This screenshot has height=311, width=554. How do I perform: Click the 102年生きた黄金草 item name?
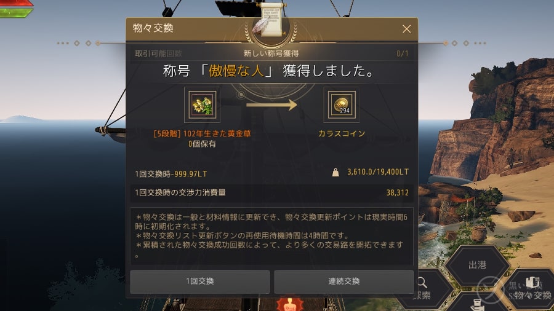[x=202, y=133]
